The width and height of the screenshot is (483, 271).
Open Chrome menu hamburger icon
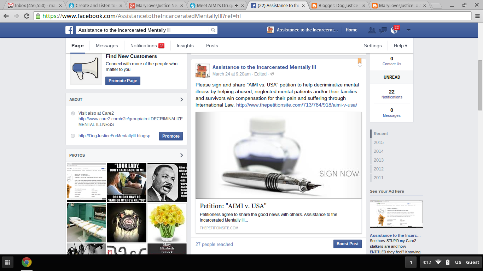click(x=477, y=16)
